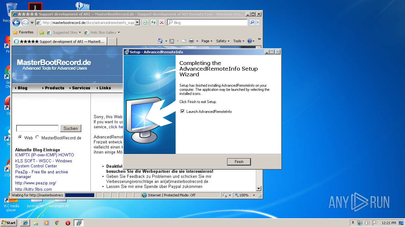Viewport: 405px width, 227px height.
Task: Click the security lock status icon
Action: [225, 195]
